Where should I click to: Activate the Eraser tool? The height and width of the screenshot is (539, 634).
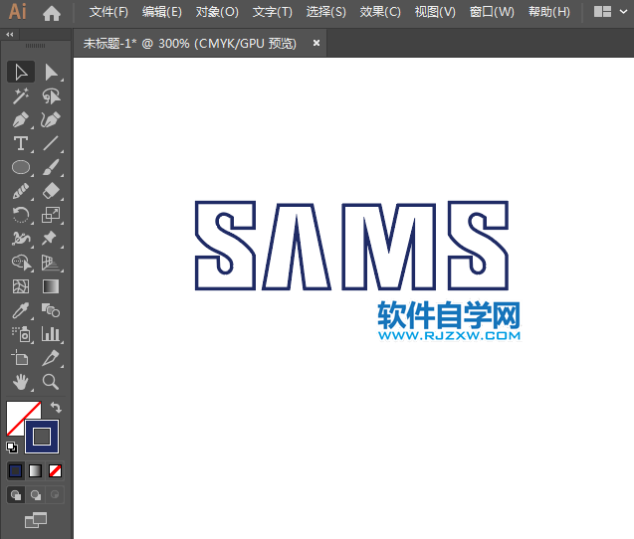point(51,191)
